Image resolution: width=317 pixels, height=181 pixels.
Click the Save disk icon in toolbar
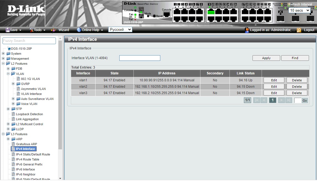[x=8, y=30]
